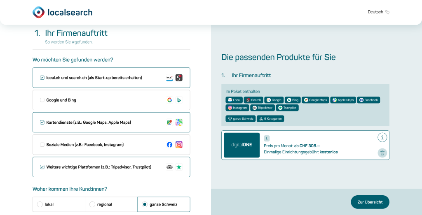The image size is (422, 215).
Task: Check the Google und Bing checkbox
Action: pos(42,100)
